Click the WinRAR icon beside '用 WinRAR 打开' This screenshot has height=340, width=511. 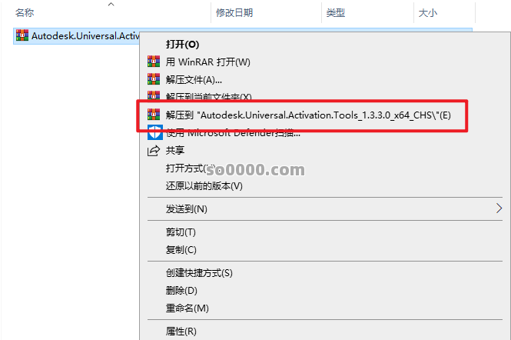click(x=152, y=62)
